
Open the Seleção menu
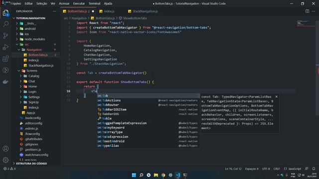(41, 3)
